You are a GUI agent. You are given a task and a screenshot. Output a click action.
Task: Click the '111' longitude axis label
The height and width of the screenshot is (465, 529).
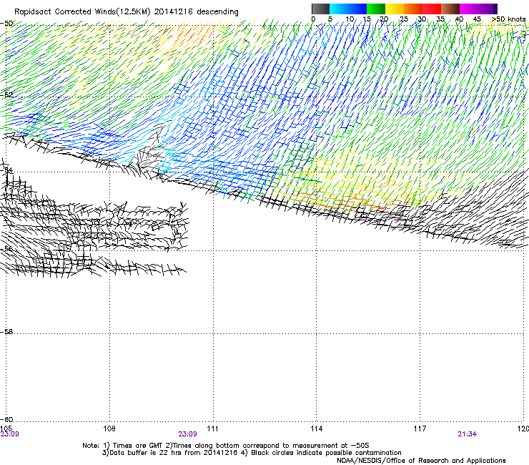click(x=212, y=429)
